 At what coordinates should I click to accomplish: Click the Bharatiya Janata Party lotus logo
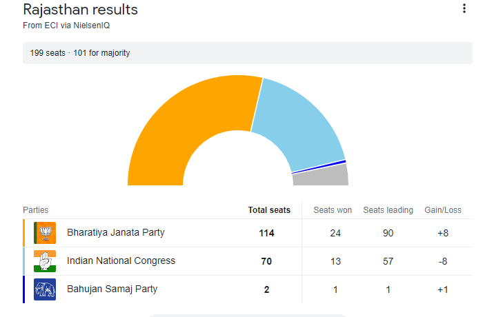click(45, 233)
